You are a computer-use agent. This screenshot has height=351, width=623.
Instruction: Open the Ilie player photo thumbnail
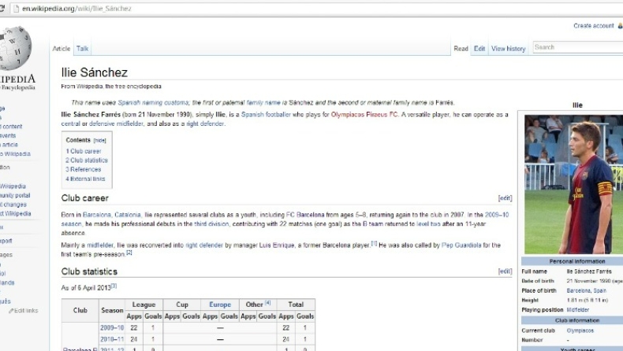click(574, 184)
